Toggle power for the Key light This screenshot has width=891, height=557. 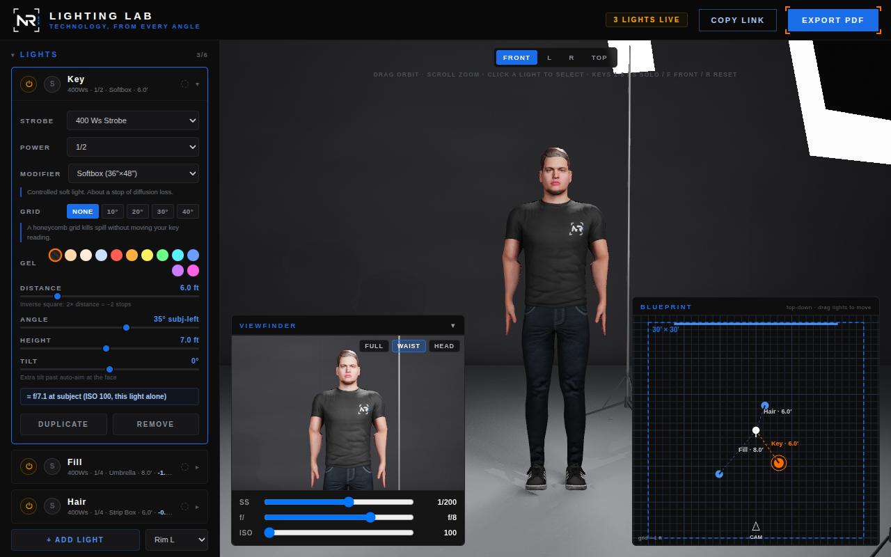29,84
